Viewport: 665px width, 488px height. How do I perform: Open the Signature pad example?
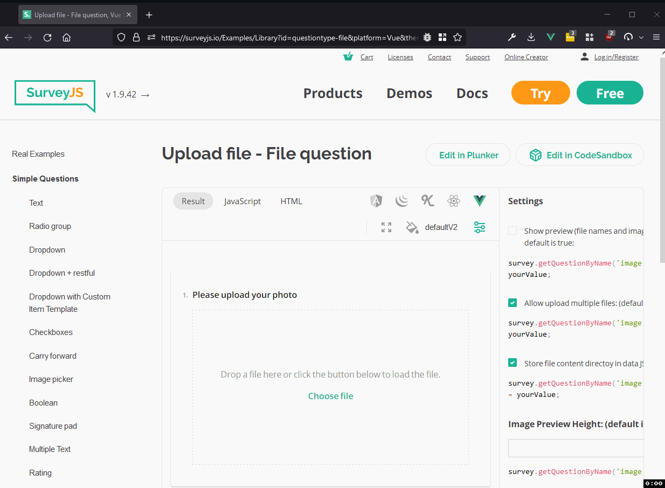coord(53,426)
